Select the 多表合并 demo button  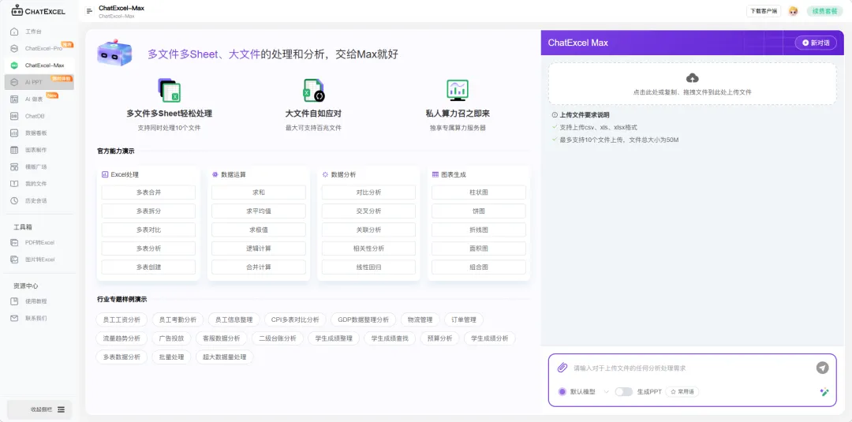(x=148, y=192)
